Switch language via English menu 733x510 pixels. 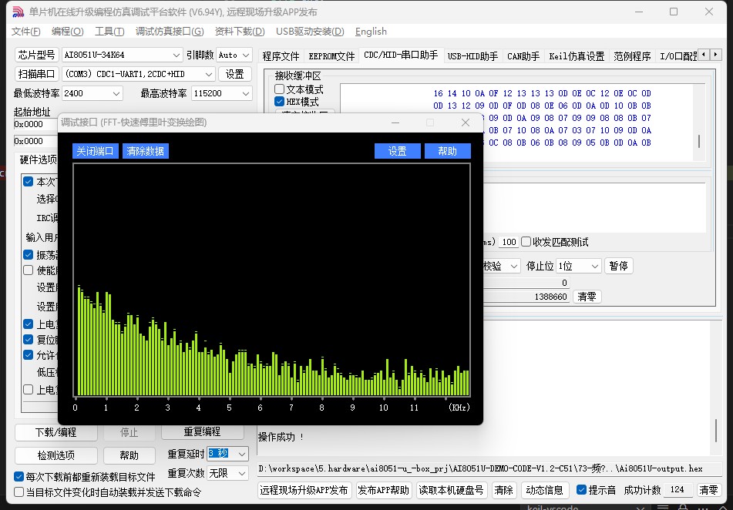pos(371,32)
